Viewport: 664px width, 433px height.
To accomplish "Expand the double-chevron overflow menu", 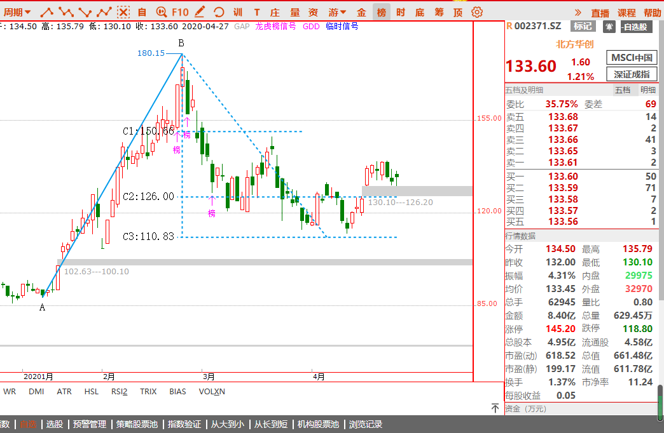I will coord(578,13).
